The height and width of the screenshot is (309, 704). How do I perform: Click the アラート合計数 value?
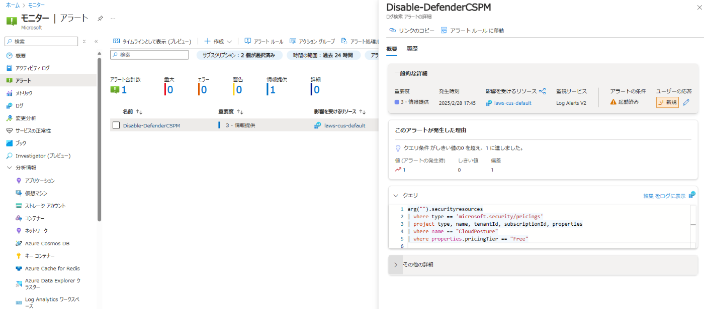click(x=124, y=90)
